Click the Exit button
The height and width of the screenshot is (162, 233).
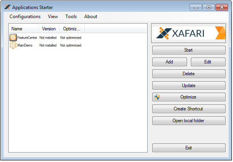coord(189,148)
